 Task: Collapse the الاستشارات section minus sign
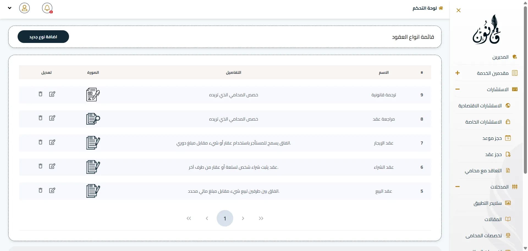458,89
